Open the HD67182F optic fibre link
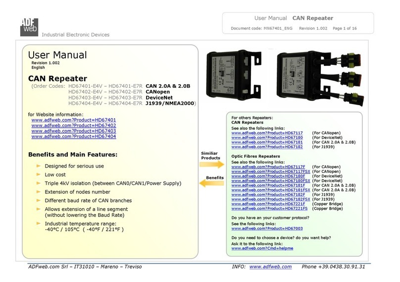The height and width of the screenshot is (282, 400). (x=268, y=194)
